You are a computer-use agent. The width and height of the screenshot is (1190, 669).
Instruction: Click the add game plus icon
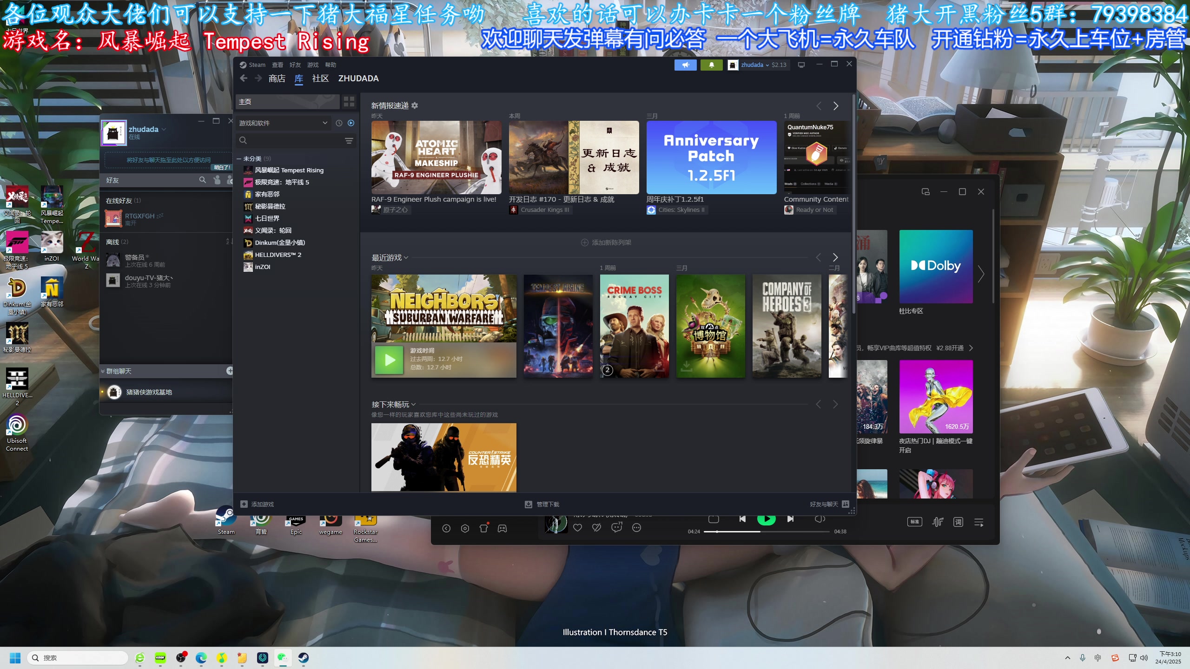click(x=244, y=504)
